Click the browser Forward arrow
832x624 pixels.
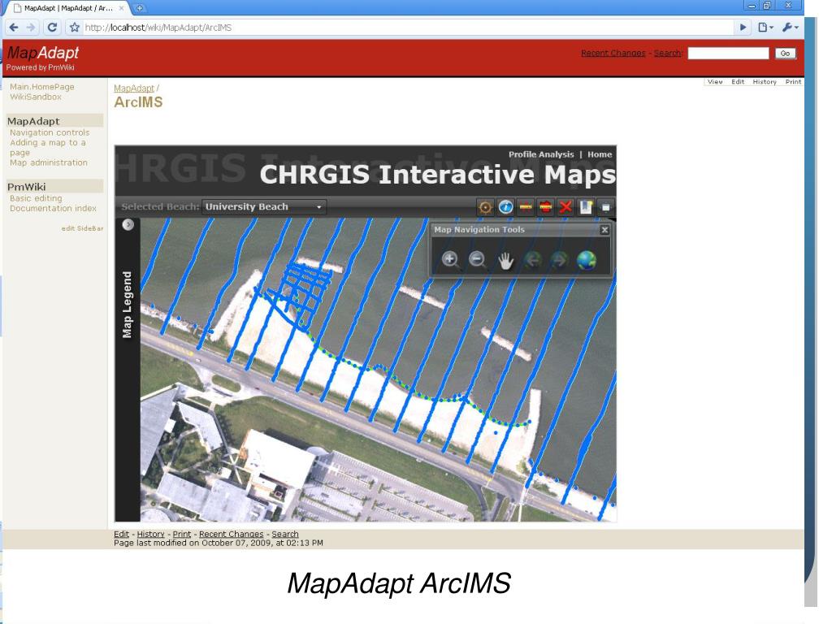31,28
